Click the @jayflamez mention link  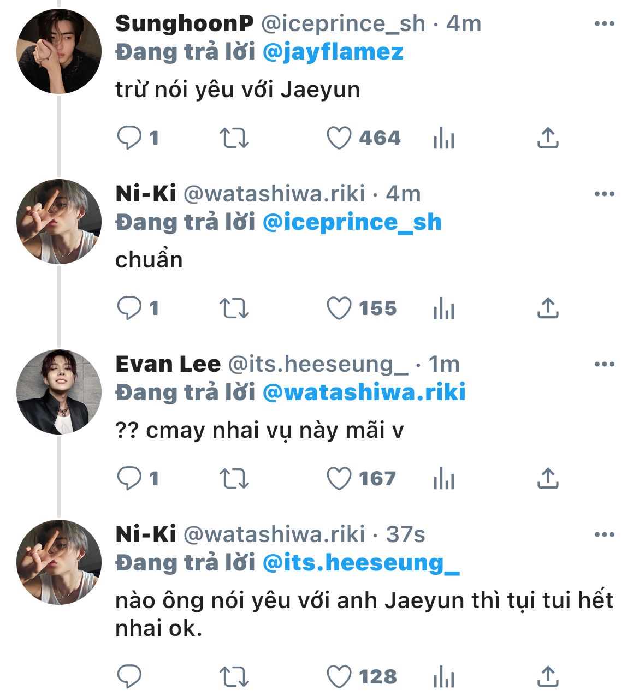click(333, 52)
